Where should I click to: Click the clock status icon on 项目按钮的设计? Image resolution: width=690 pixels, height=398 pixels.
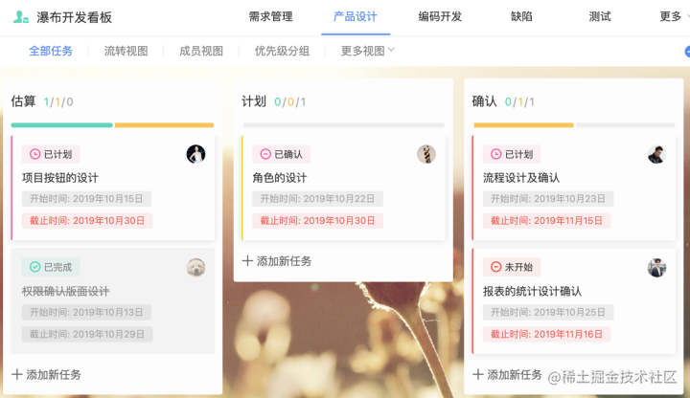pos(34,154)
